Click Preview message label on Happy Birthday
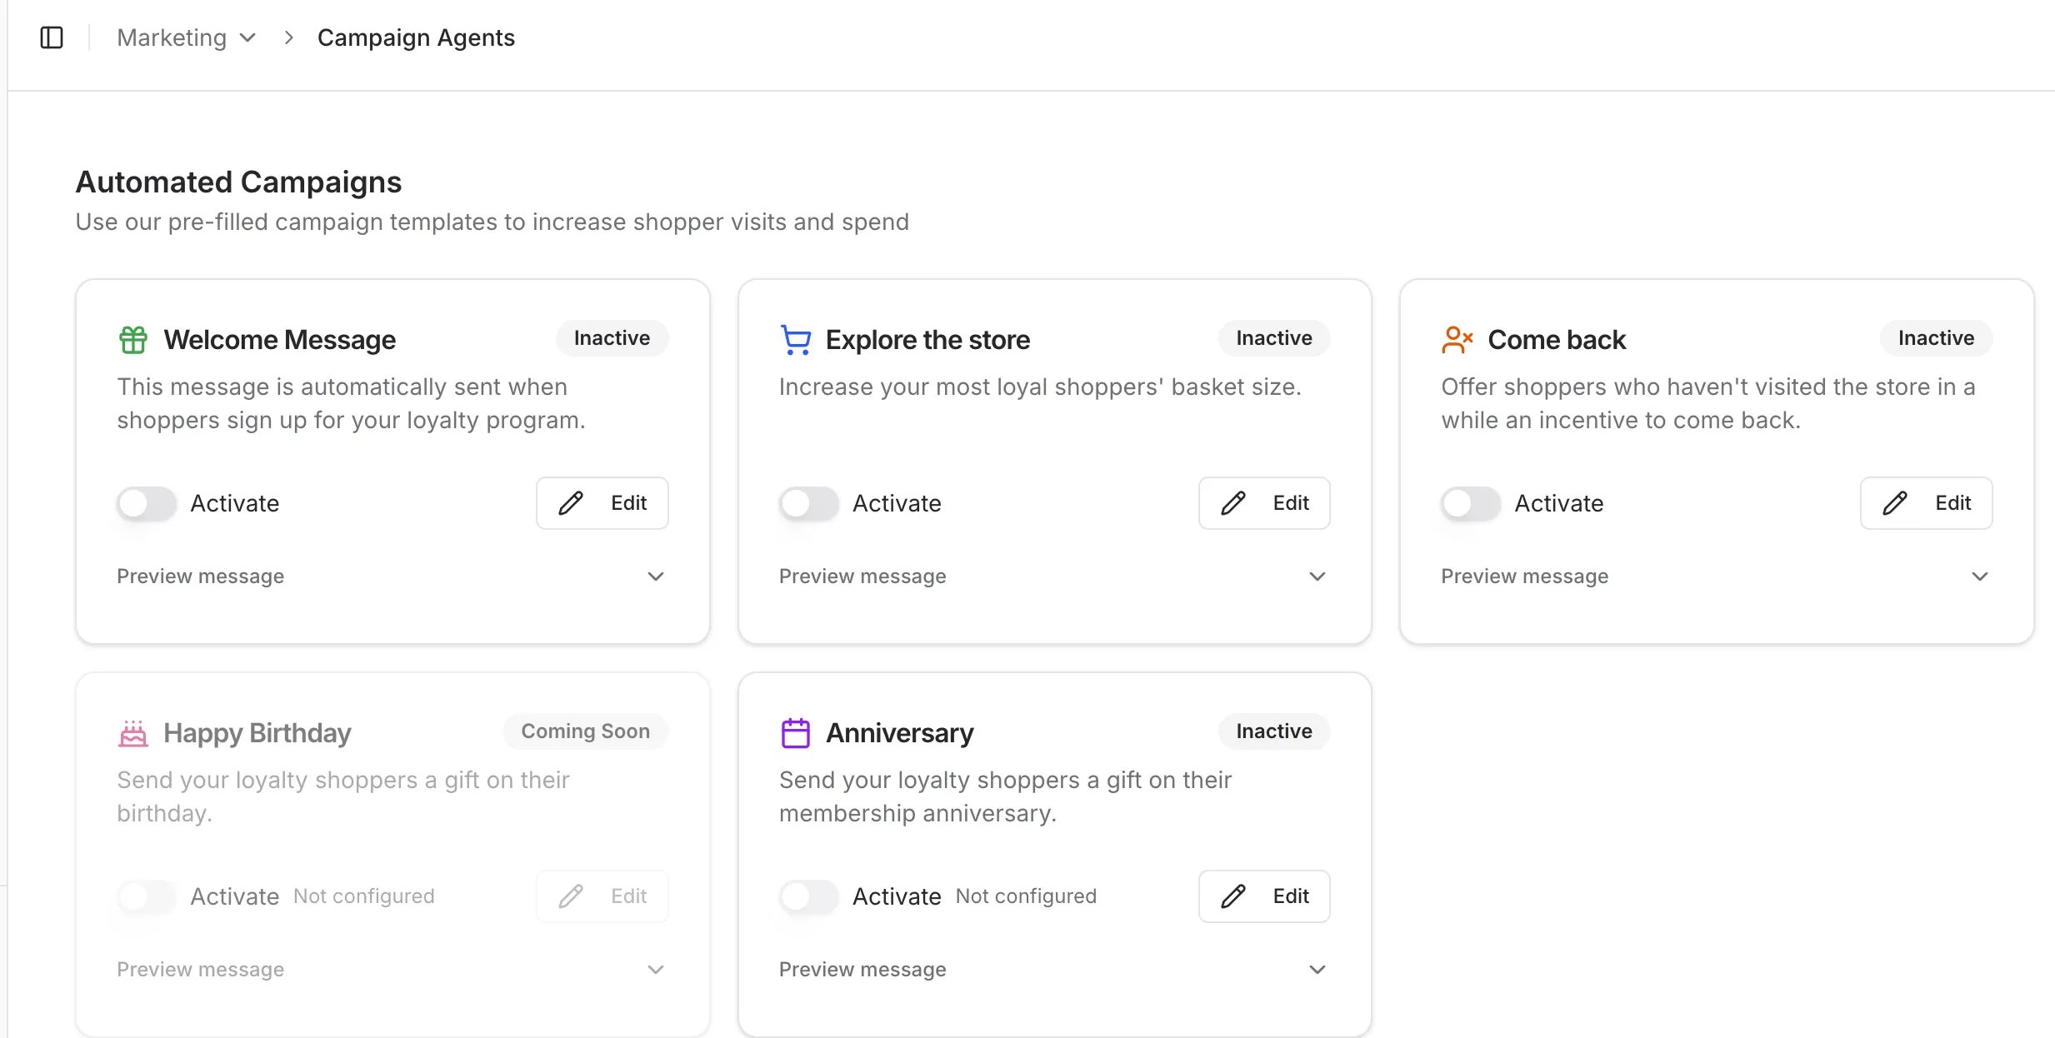 point(200,970)
